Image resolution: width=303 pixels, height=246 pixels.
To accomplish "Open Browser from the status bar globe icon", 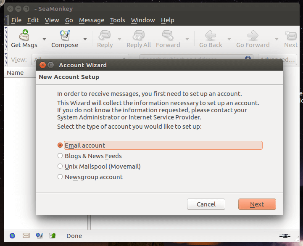I will coord(12,236).
